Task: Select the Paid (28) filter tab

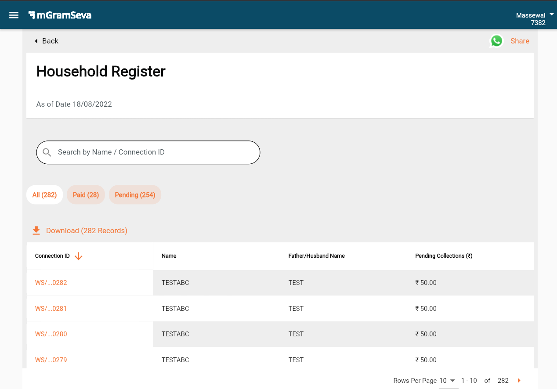Action: (86, 195)
